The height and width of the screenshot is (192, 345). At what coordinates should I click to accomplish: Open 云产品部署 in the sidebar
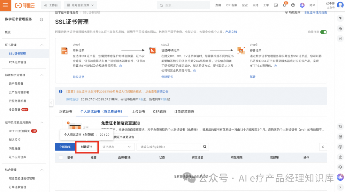pos(16,84)
